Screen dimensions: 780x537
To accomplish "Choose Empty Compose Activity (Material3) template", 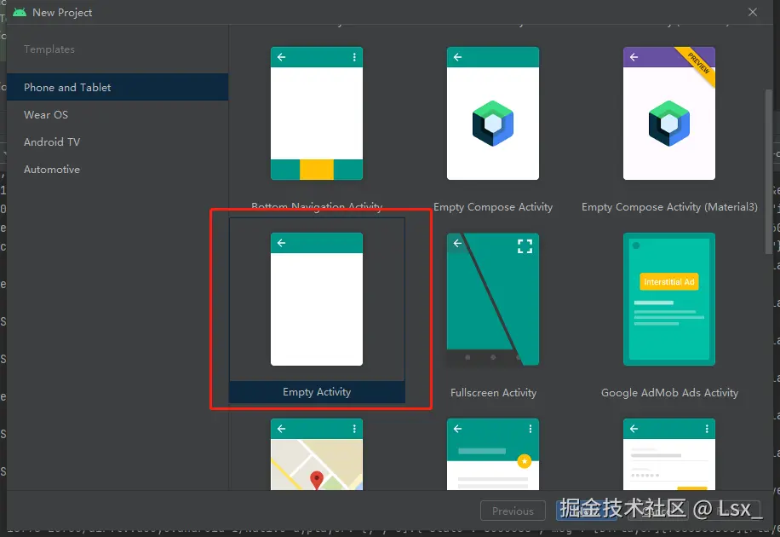I will [x=669, y=113].
